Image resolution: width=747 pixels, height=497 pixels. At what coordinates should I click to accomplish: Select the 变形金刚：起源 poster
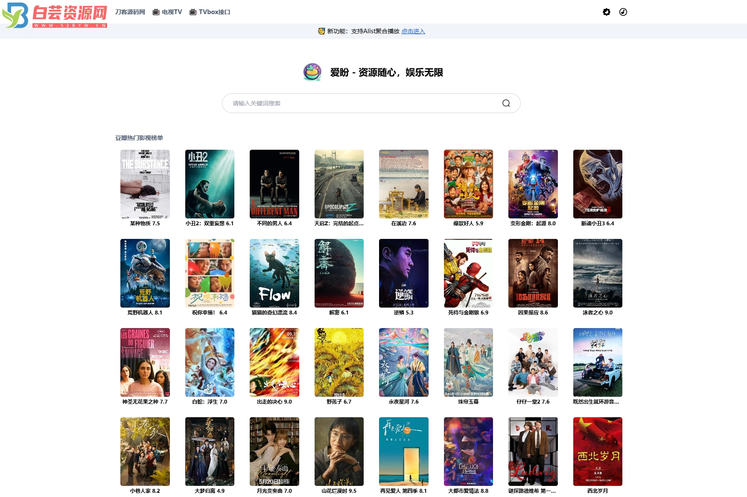533,184
